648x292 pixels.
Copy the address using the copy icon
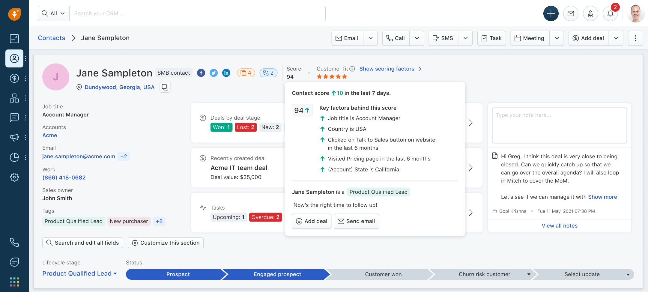click(x=165, y=87)
